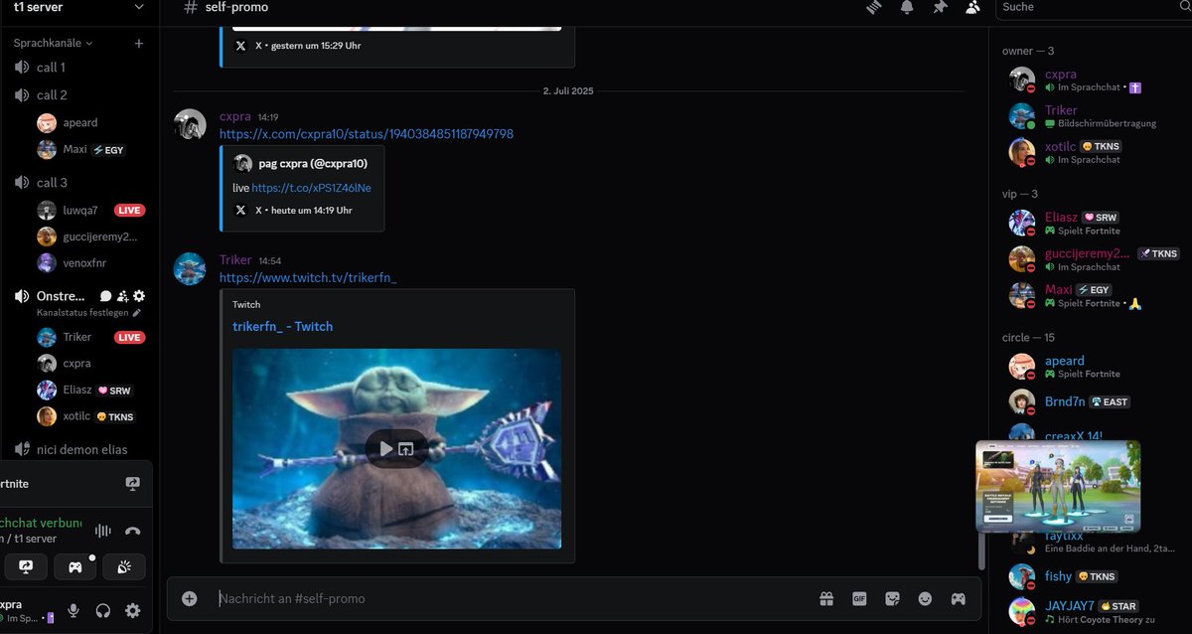Click the pag cxpra (@cxpra10) embed author
1192x634 pixels.
313,163
